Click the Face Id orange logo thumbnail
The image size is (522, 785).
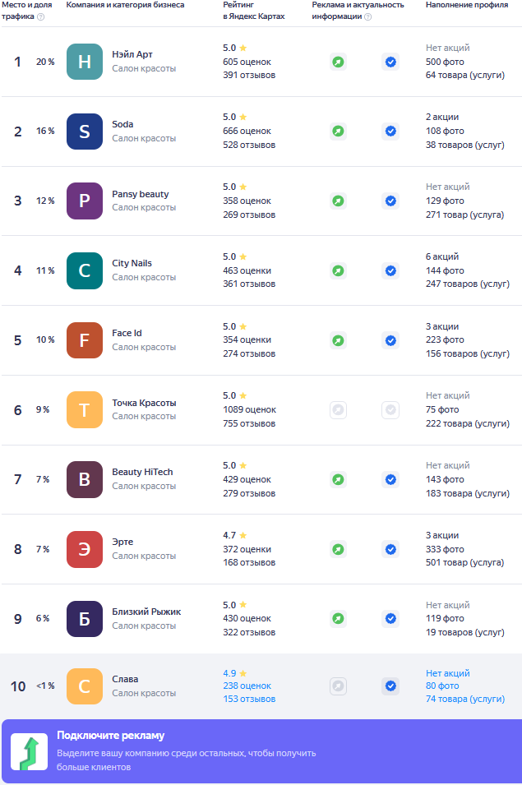tap(85, 340)
